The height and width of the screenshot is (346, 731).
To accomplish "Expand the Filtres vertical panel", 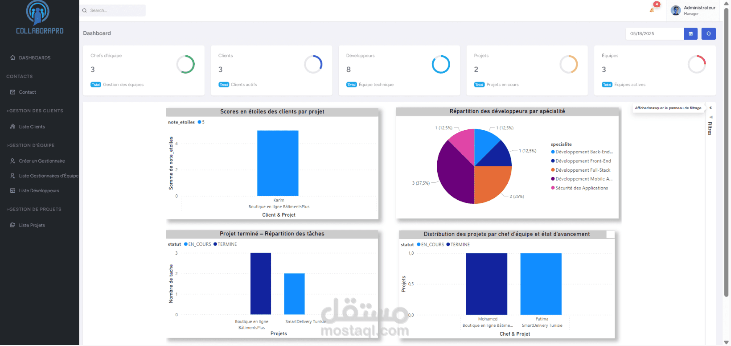I will coord(710,128).
